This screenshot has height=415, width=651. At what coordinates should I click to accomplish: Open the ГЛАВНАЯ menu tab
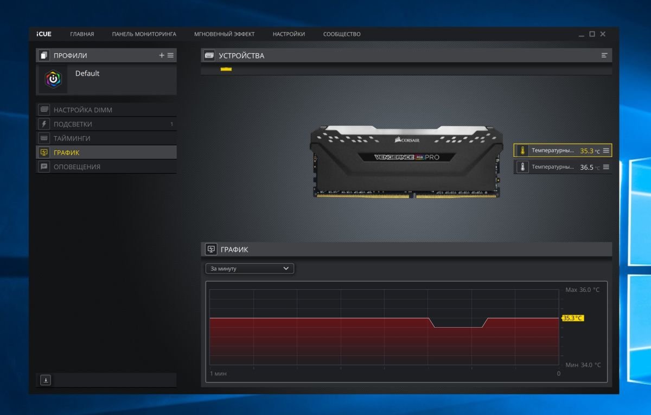pyautogui.click(x=82, y=34)
